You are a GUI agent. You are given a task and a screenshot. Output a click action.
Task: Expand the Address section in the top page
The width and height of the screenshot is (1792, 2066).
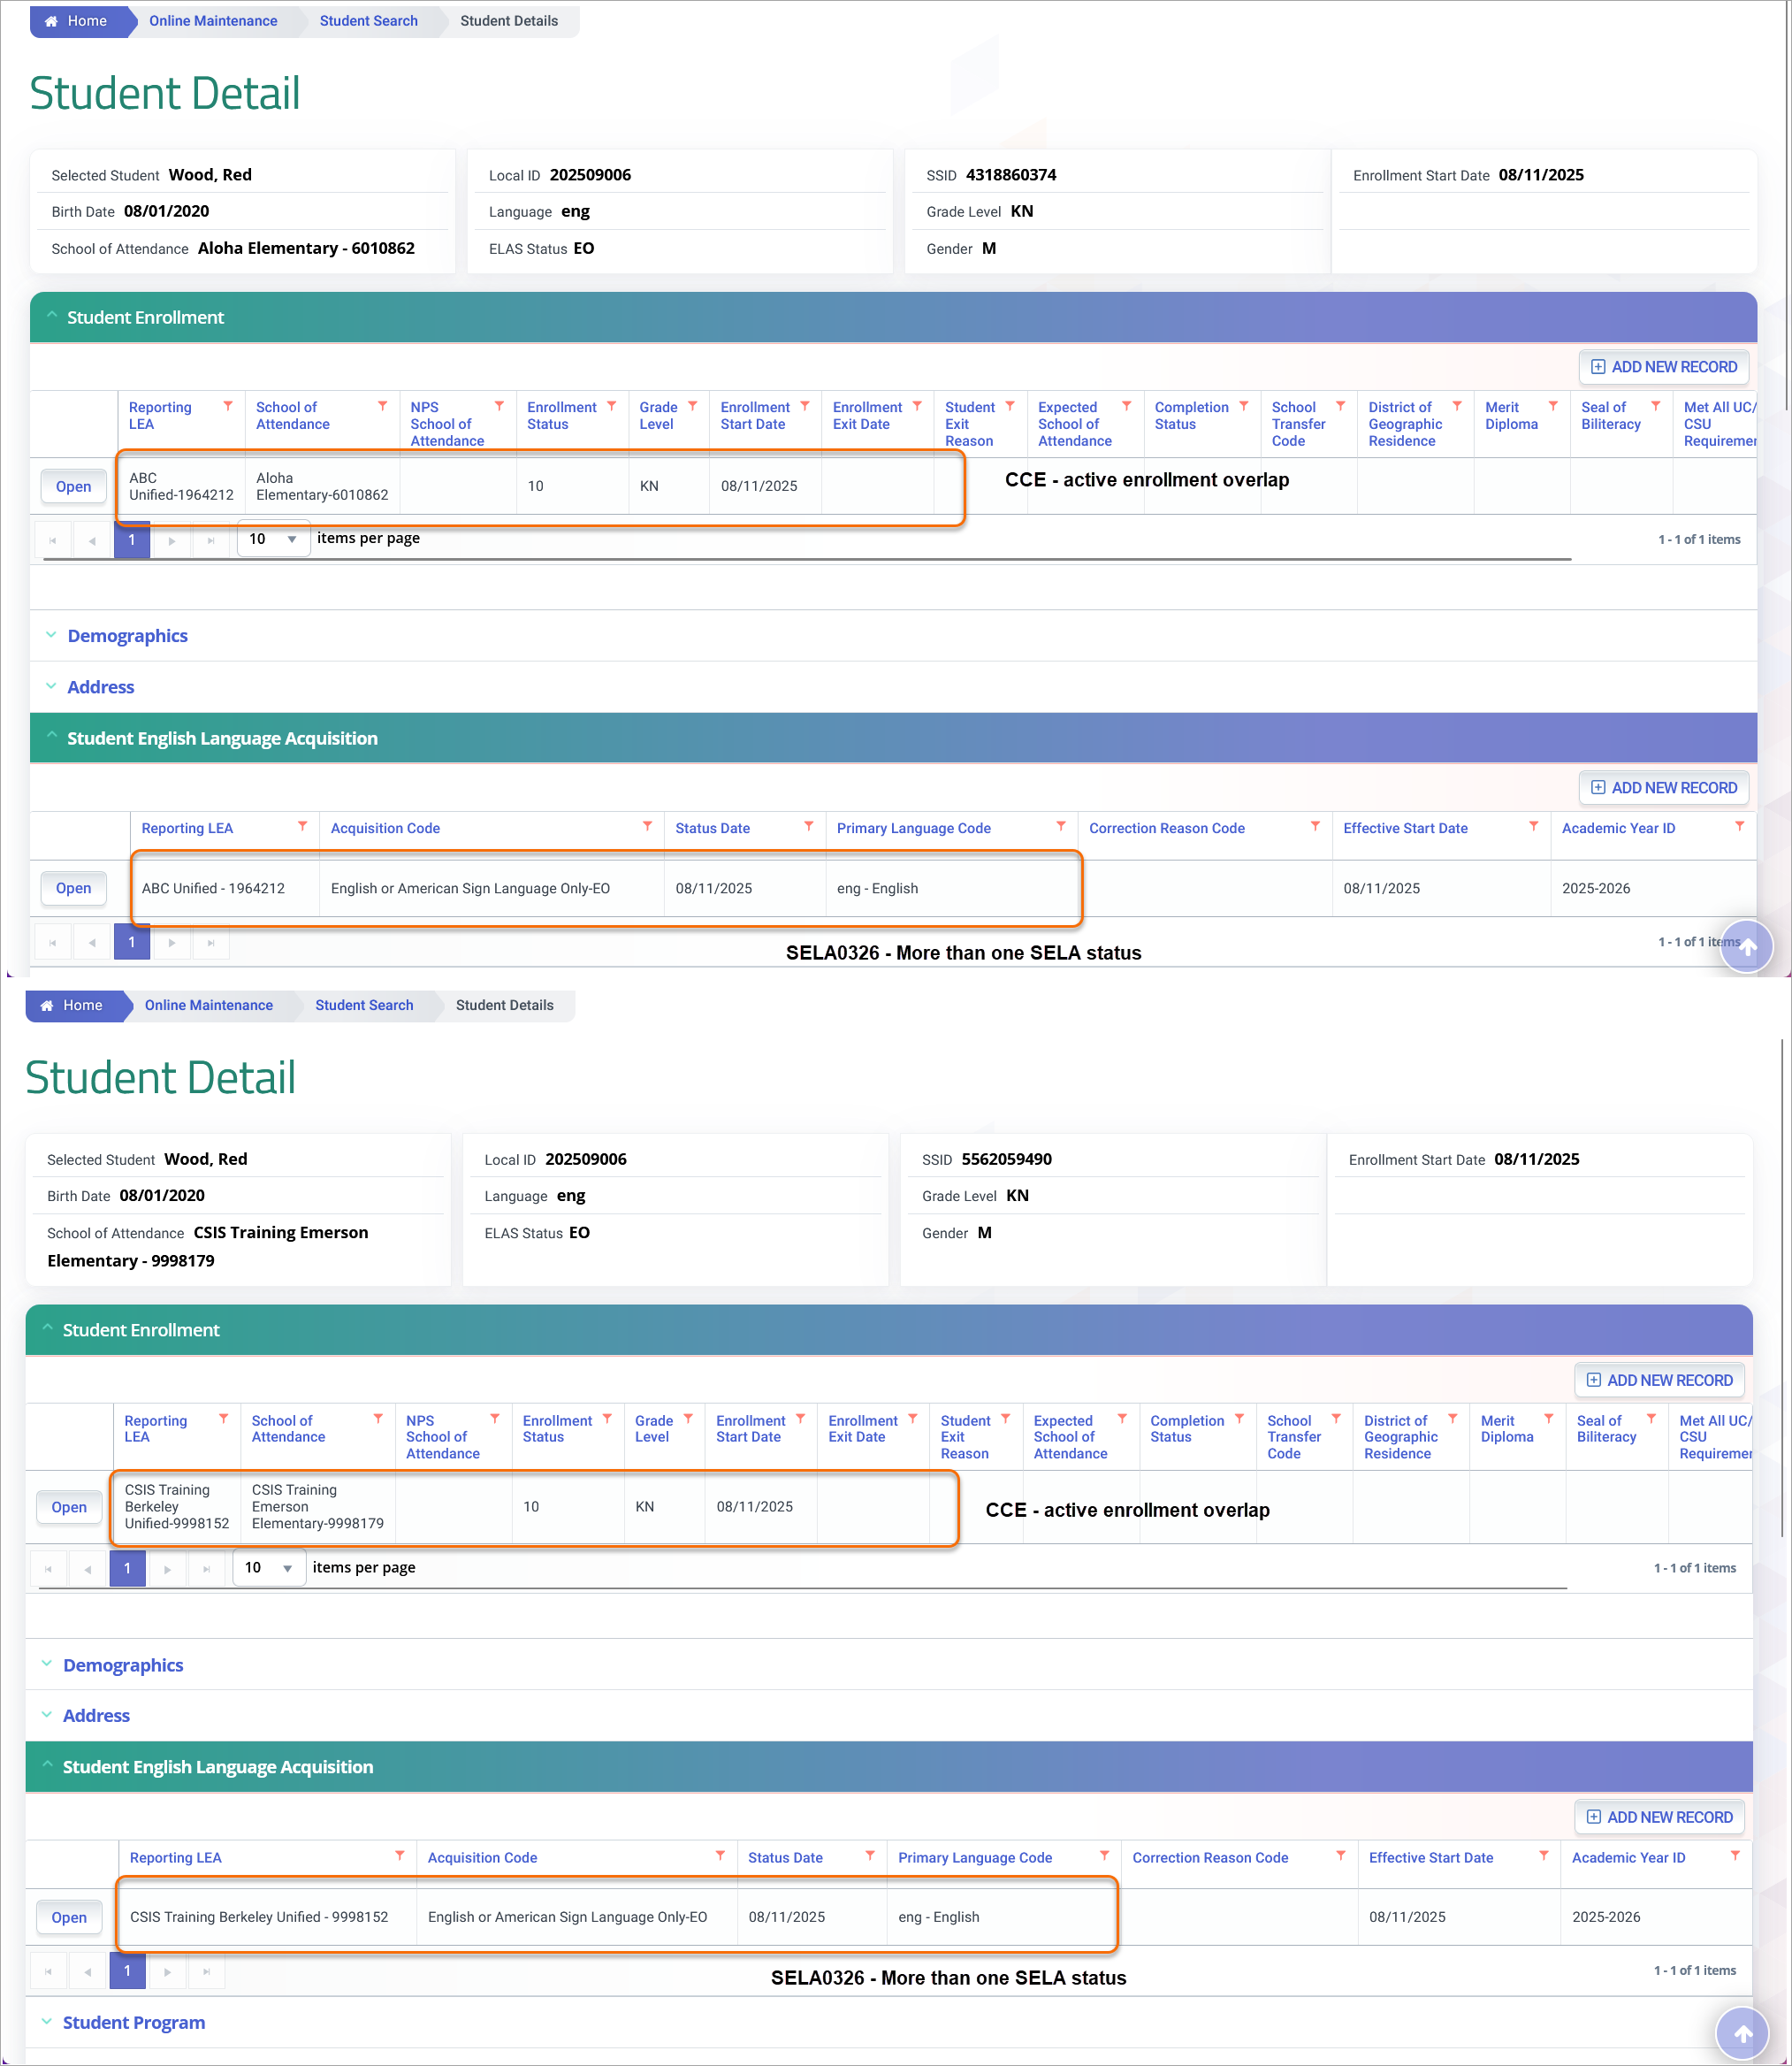100,687
